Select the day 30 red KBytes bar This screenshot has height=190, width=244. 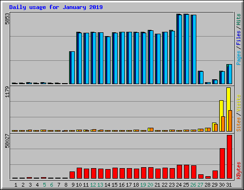tap(222, 163)
